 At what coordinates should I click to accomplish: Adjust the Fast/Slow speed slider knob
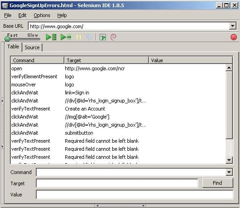(x=7, y=39)
